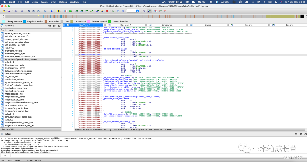Viewport: 307px width, 162px height.
Task: Open the Windows menu
Action: [74, 2]
